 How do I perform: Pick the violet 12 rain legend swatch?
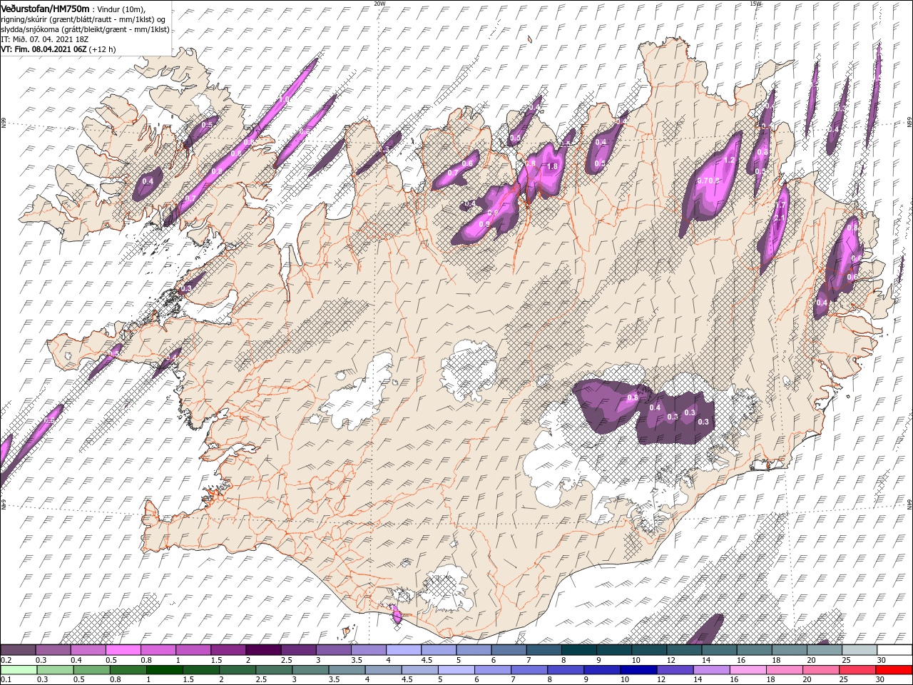click(x=675, y=670)
